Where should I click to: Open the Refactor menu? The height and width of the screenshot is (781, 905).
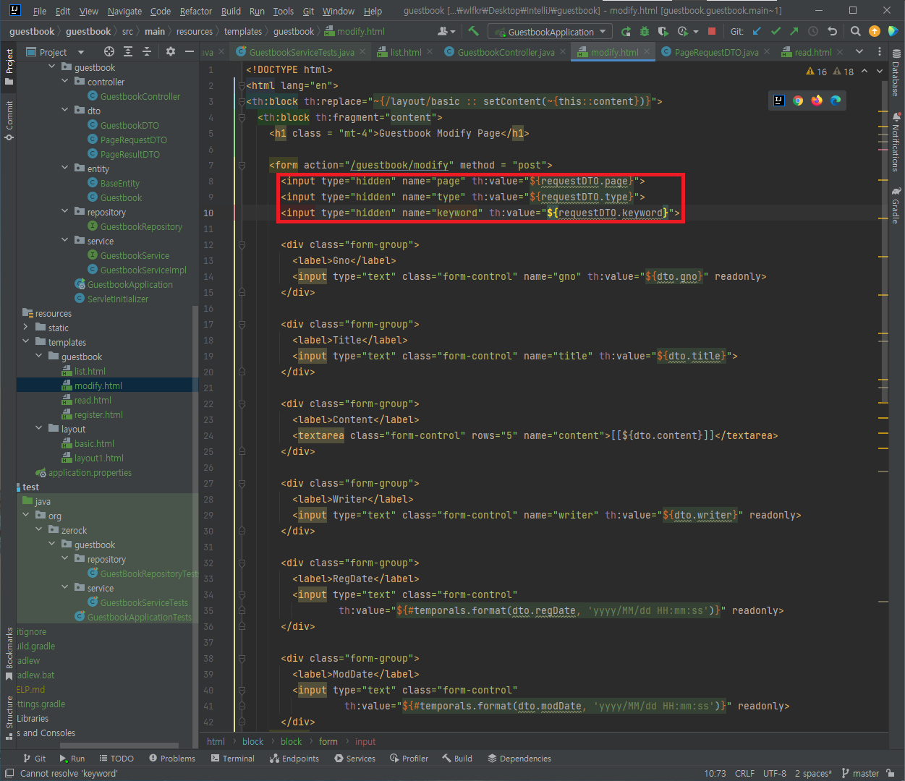pos(196,11)
